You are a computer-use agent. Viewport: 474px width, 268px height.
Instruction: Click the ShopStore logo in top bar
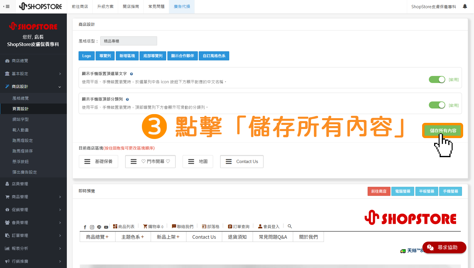[40, 6]
